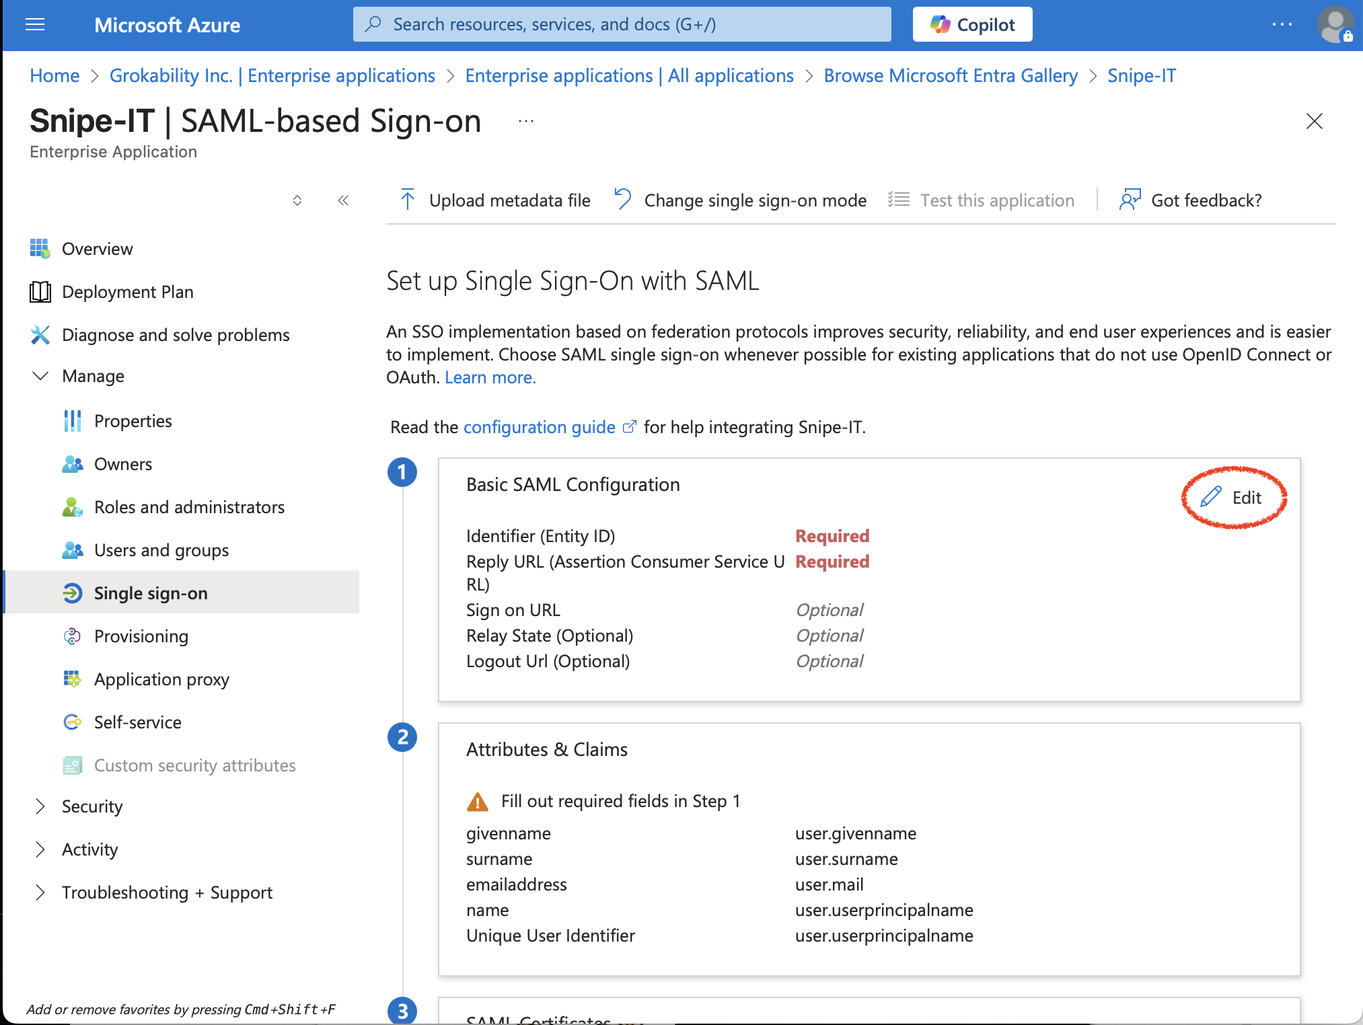The width and height of the screenshot is (1363, 1025).
Task: Click the Deployment Plan book icon
Action: click(40, 291)
